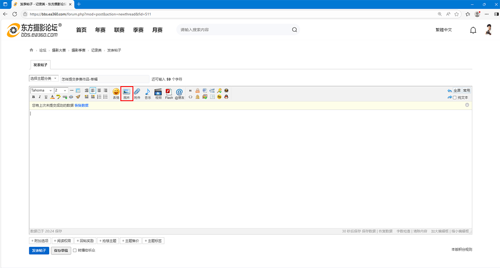Open 联赛 navigation item
The width and height of the screenshot is (500, 268).
[119, 30]
